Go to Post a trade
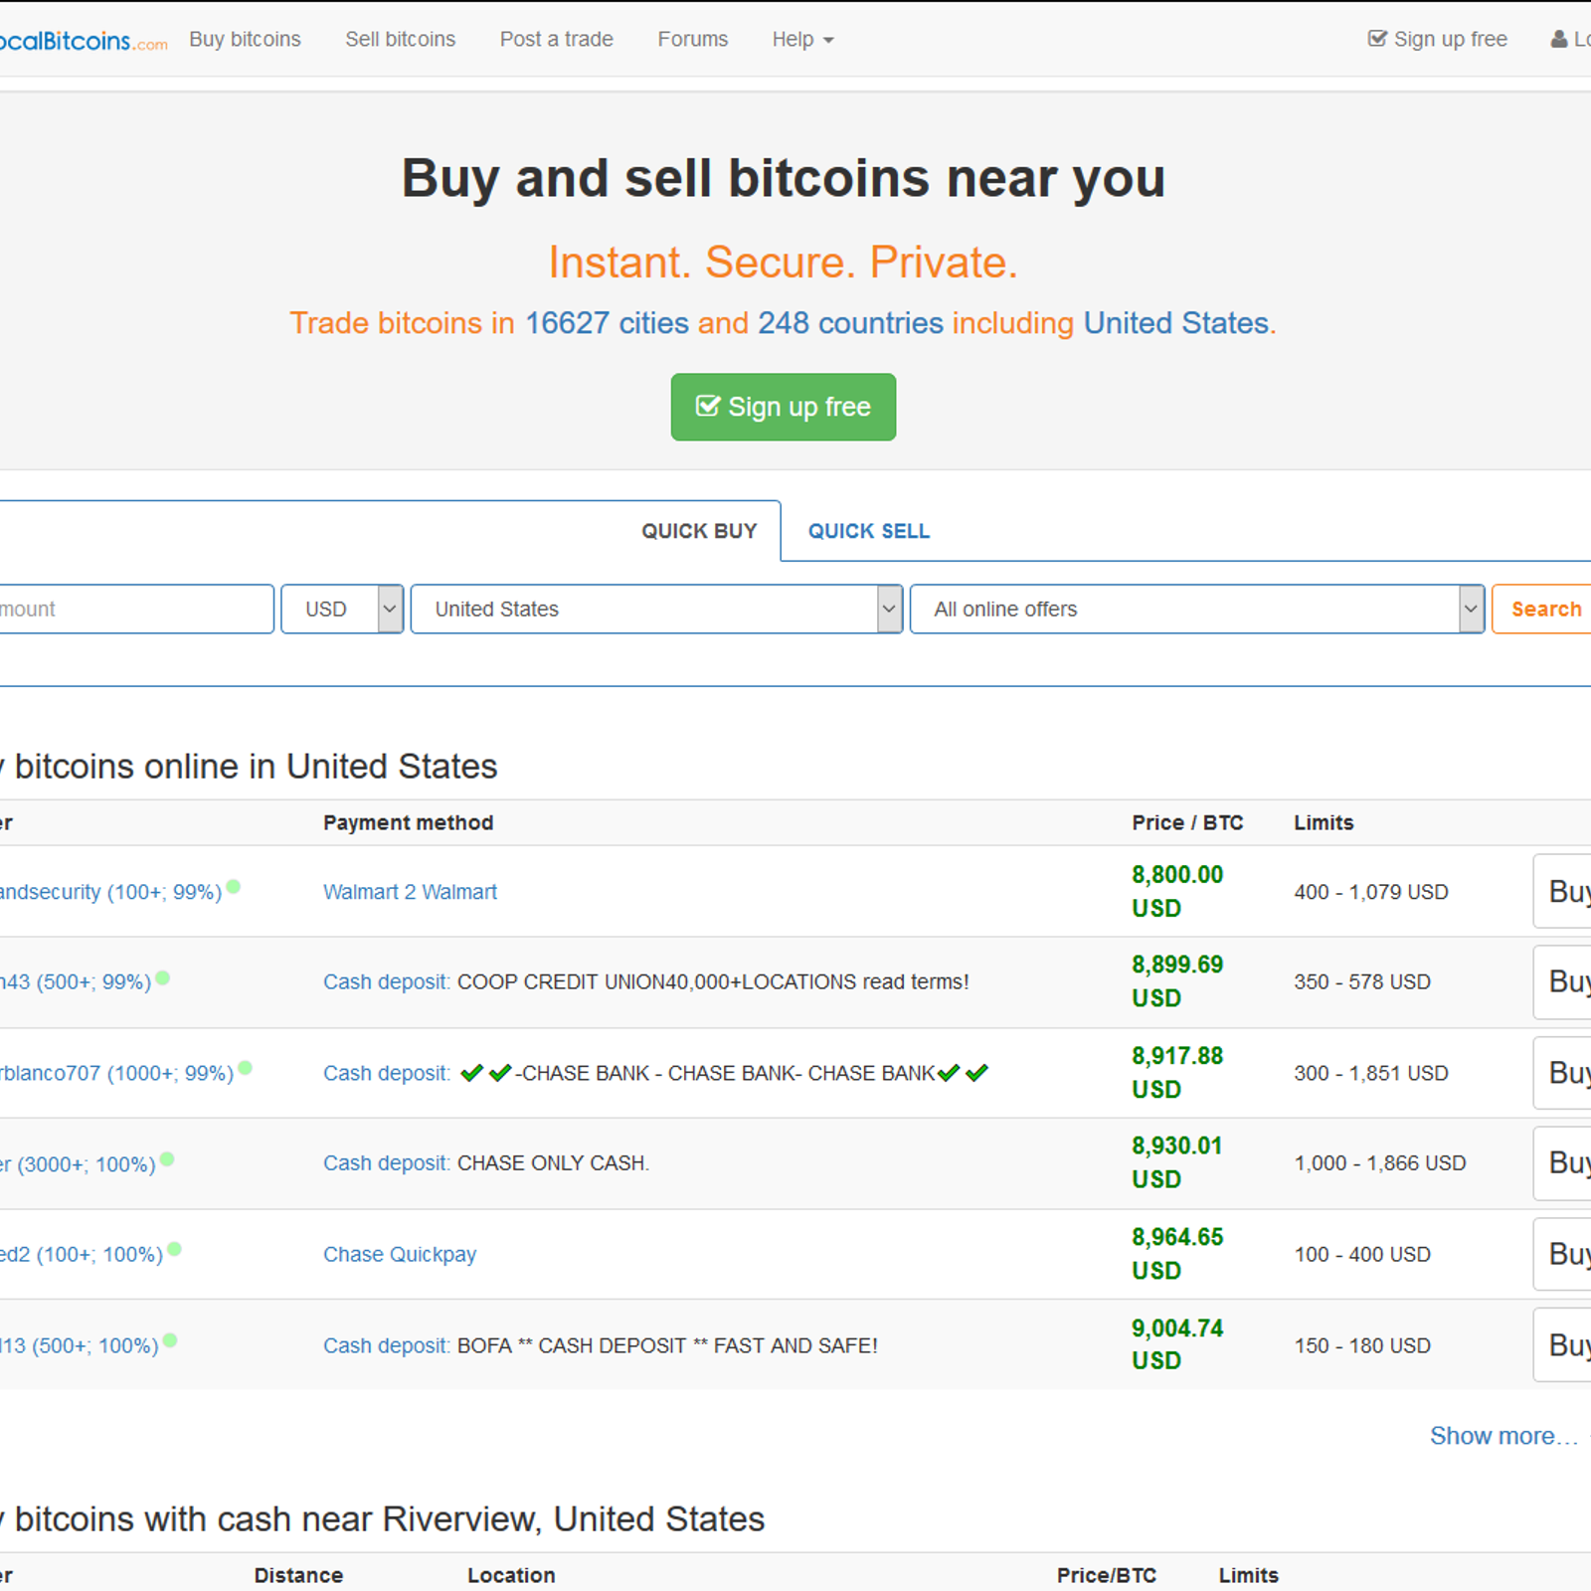This screenshot has height=1591, width=1591. coord(556,39)
